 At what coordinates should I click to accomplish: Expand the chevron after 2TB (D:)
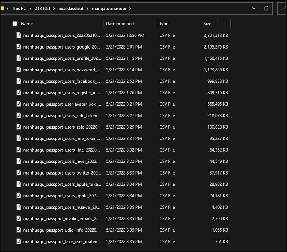[54, 9]
